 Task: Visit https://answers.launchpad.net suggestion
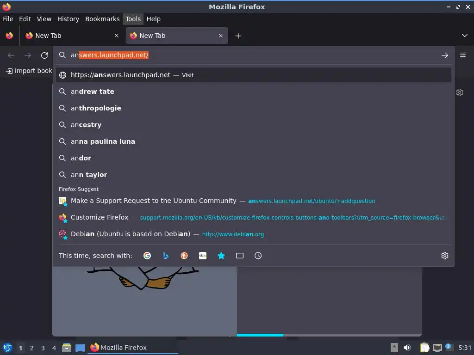coord(254,75)
